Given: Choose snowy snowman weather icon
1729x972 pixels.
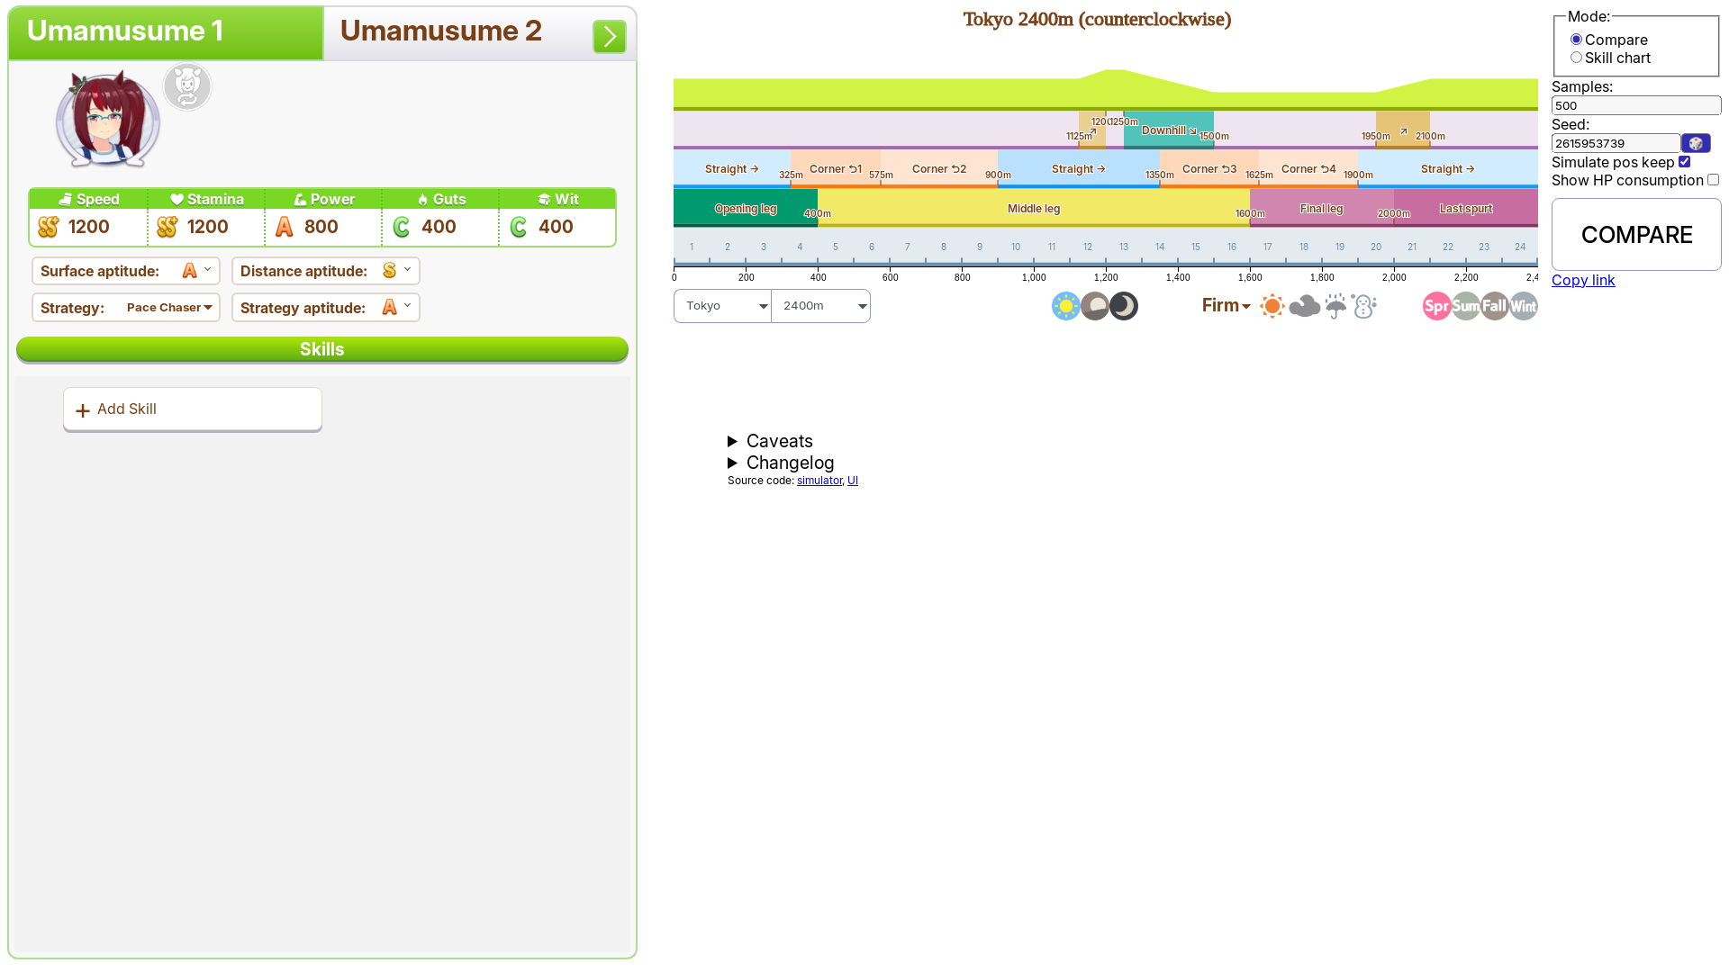Looking at the screenshot, I should tap(1364, 306).
